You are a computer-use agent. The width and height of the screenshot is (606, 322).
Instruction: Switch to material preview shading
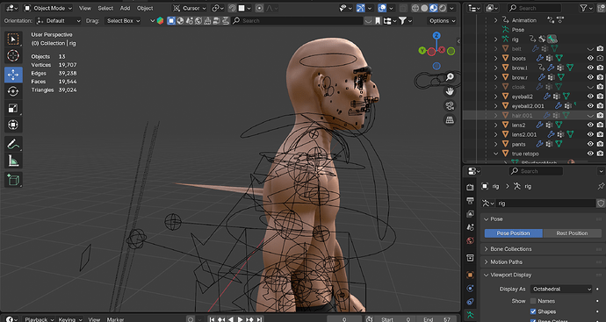pyautogui.click(x=434, y=8)
